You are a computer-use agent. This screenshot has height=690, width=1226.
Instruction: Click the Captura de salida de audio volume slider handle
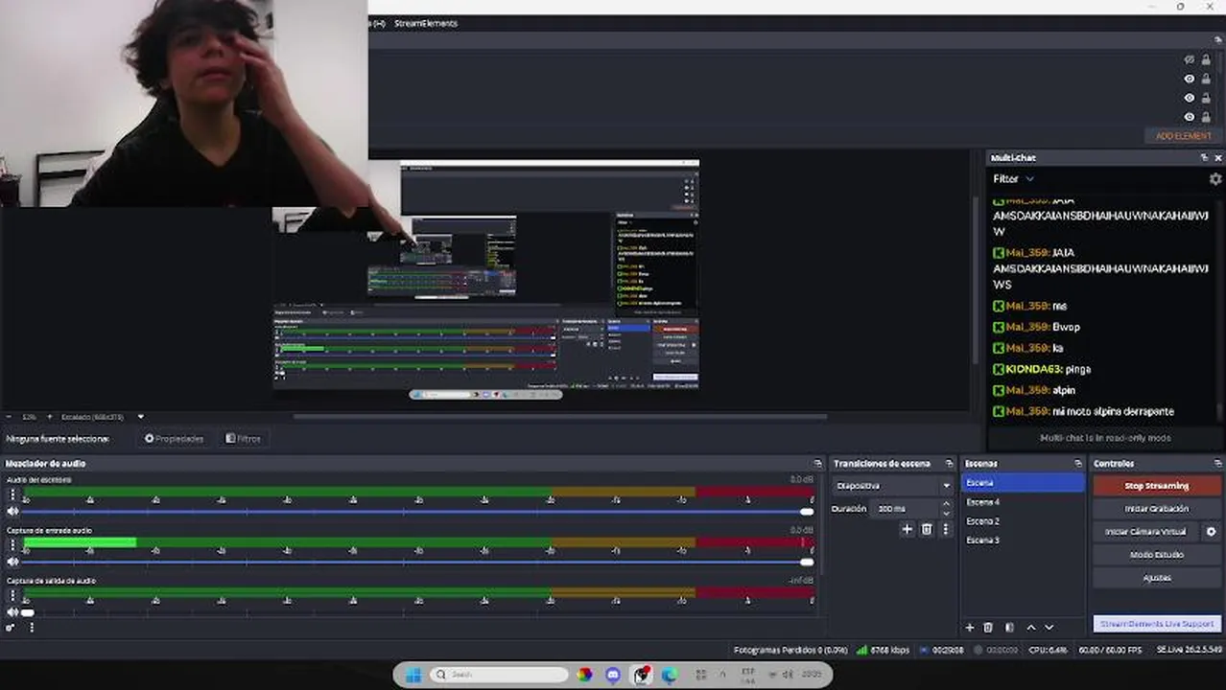coord(28,612)
